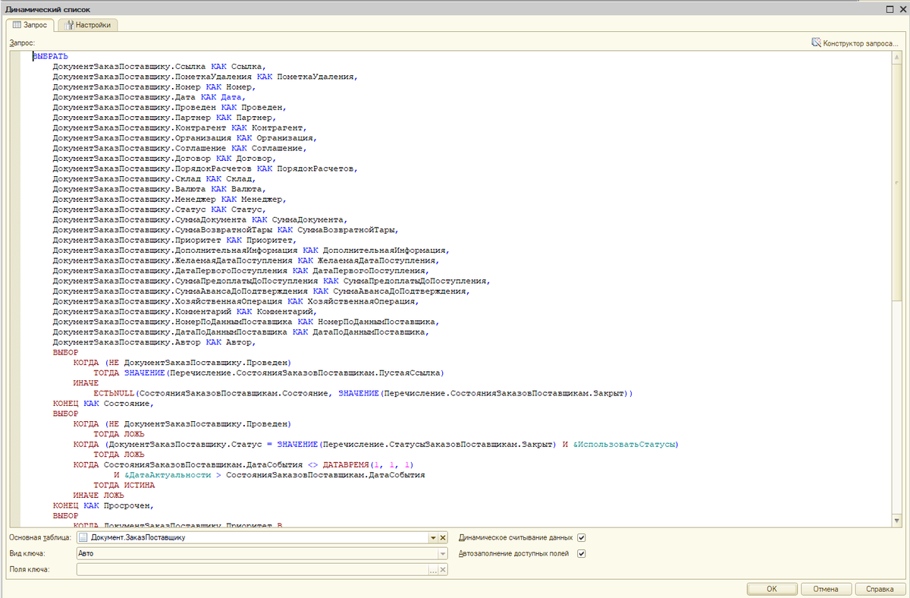Image resolution: width=910 pixels, height=598 pixels.
Task: Click the line ending with КАК ПорядокРасчетов
Action: click(204, 168)
